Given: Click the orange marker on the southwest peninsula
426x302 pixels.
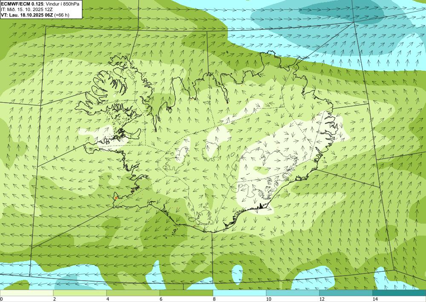Looking at the screenshot, I should [x=116, y=198].
